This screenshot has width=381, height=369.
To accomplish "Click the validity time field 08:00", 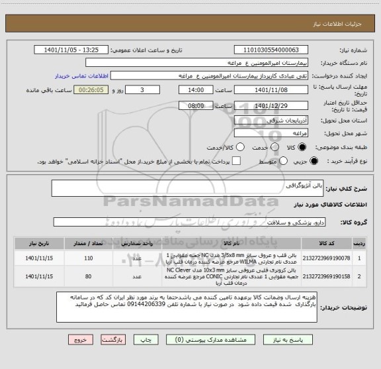I will pyautogui.click(x=196, y=105).
